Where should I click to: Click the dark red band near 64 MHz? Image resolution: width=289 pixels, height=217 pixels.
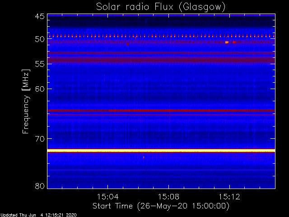pos(161,110)
